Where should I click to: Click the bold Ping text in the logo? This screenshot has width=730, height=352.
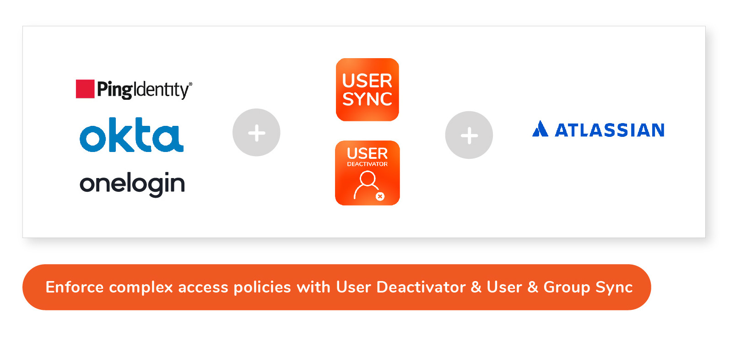point(114,90)
